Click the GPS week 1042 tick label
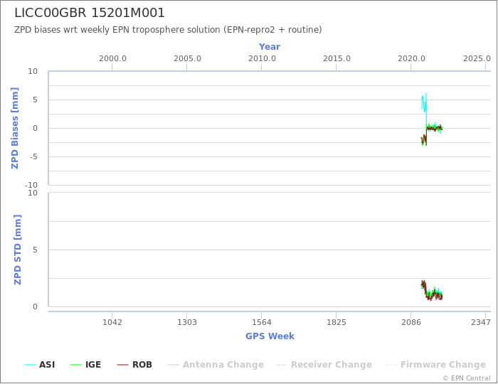The image size is (498, 384). (x=112, y=322)
